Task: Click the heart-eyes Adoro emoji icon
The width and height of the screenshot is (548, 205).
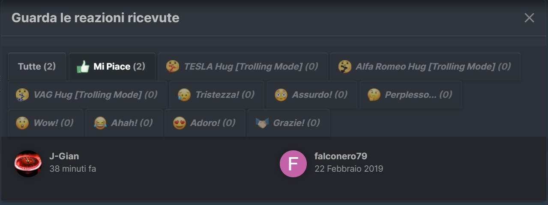Action: [x=179, y=123]
